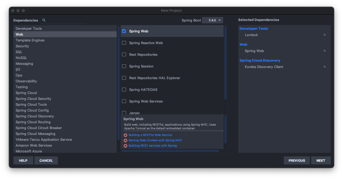Click the dependency list vertical scrollbar

(225, 63)
